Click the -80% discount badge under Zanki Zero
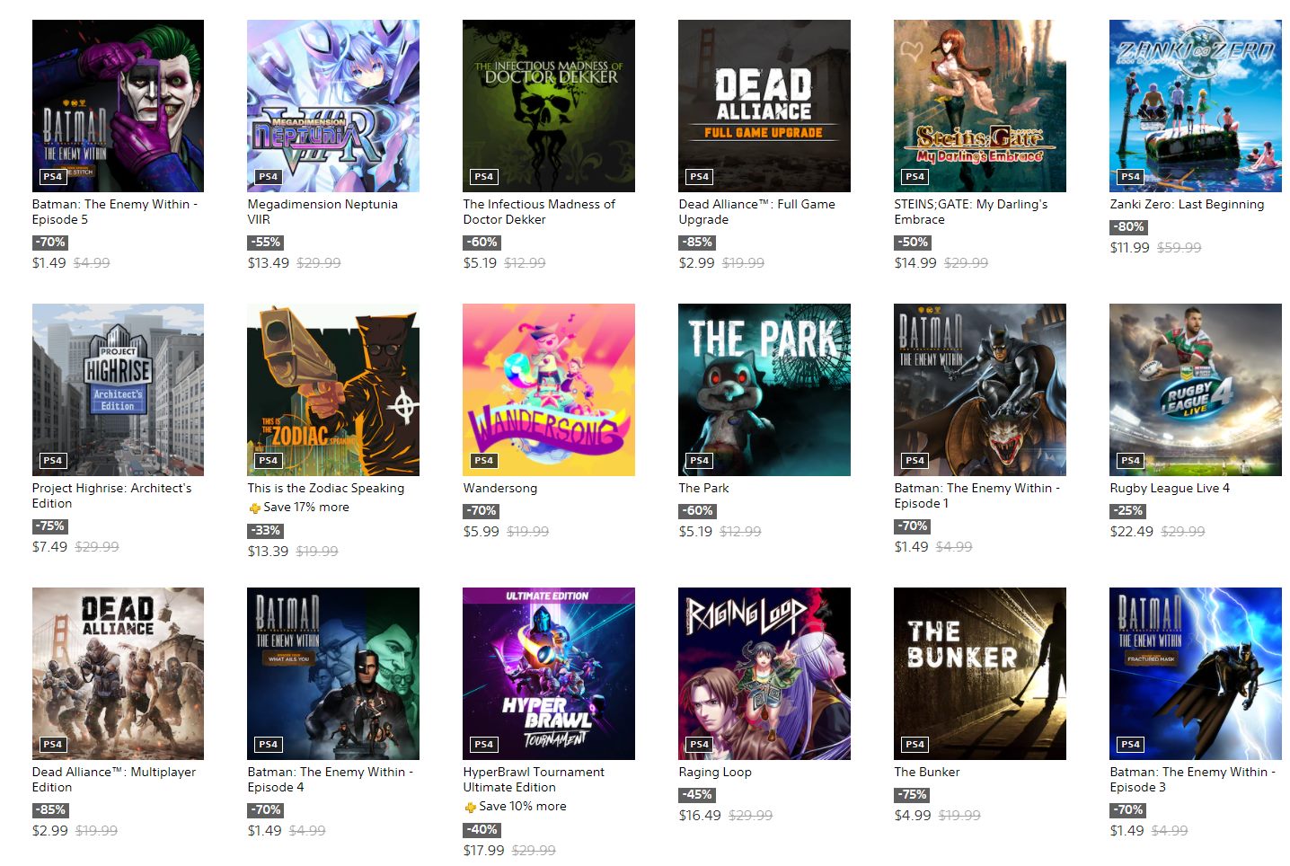This screenshot has height=866, width=1290. coord(1129,227)
